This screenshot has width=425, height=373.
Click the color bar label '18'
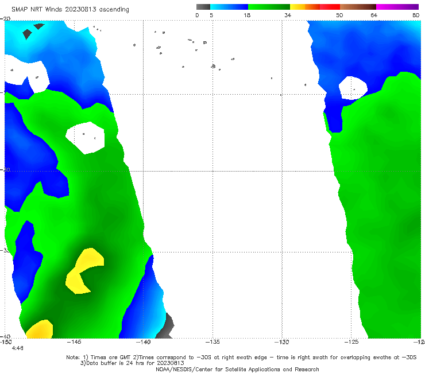(247, 15)
